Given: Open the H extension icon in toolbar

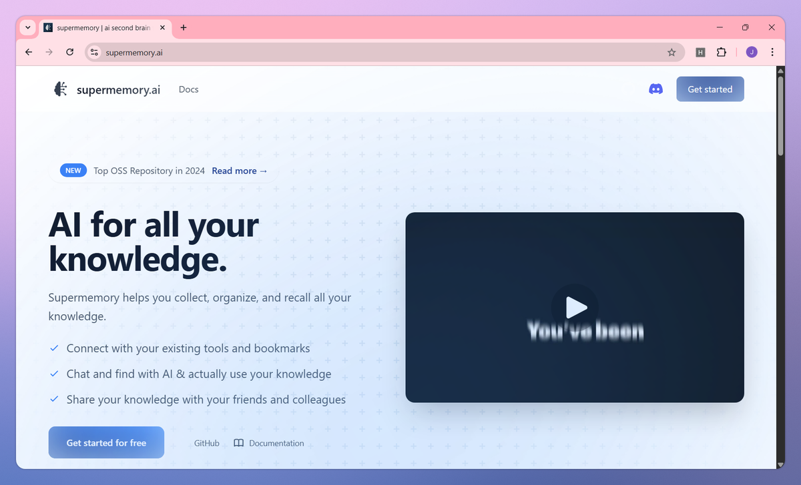Looking at the screenshot, I should point(700,52).
